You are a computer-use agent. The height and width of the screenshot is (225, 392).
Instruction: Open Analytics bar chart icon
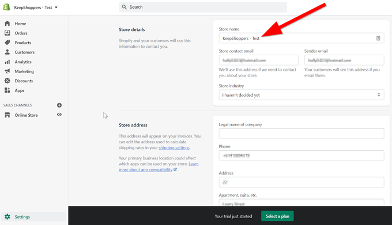coord(7,62)
